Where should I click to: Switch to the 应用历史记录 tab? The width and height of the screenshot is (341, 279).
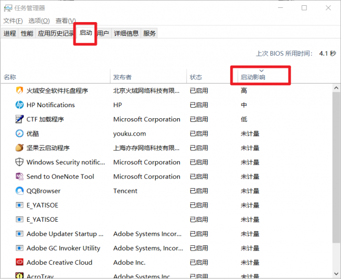coord(56,33)
